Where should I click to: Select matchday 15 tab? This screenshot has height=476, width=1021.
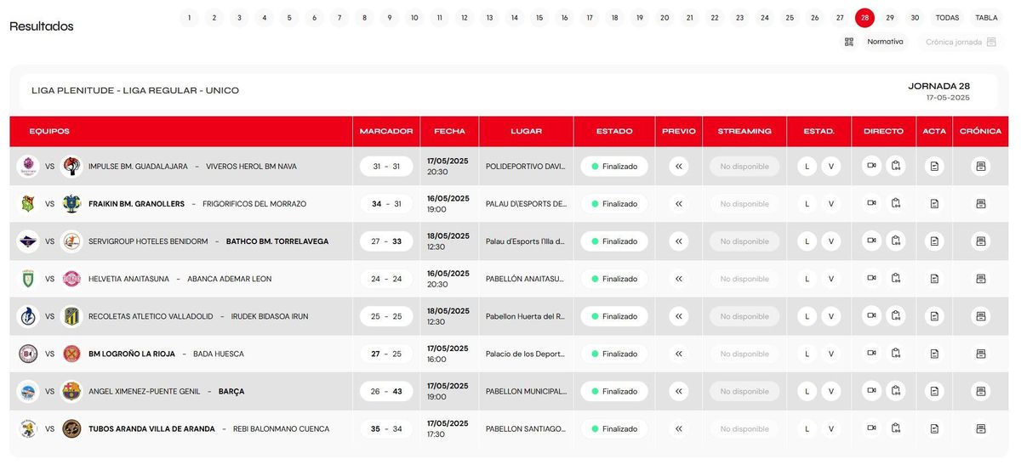pos(539,18)
